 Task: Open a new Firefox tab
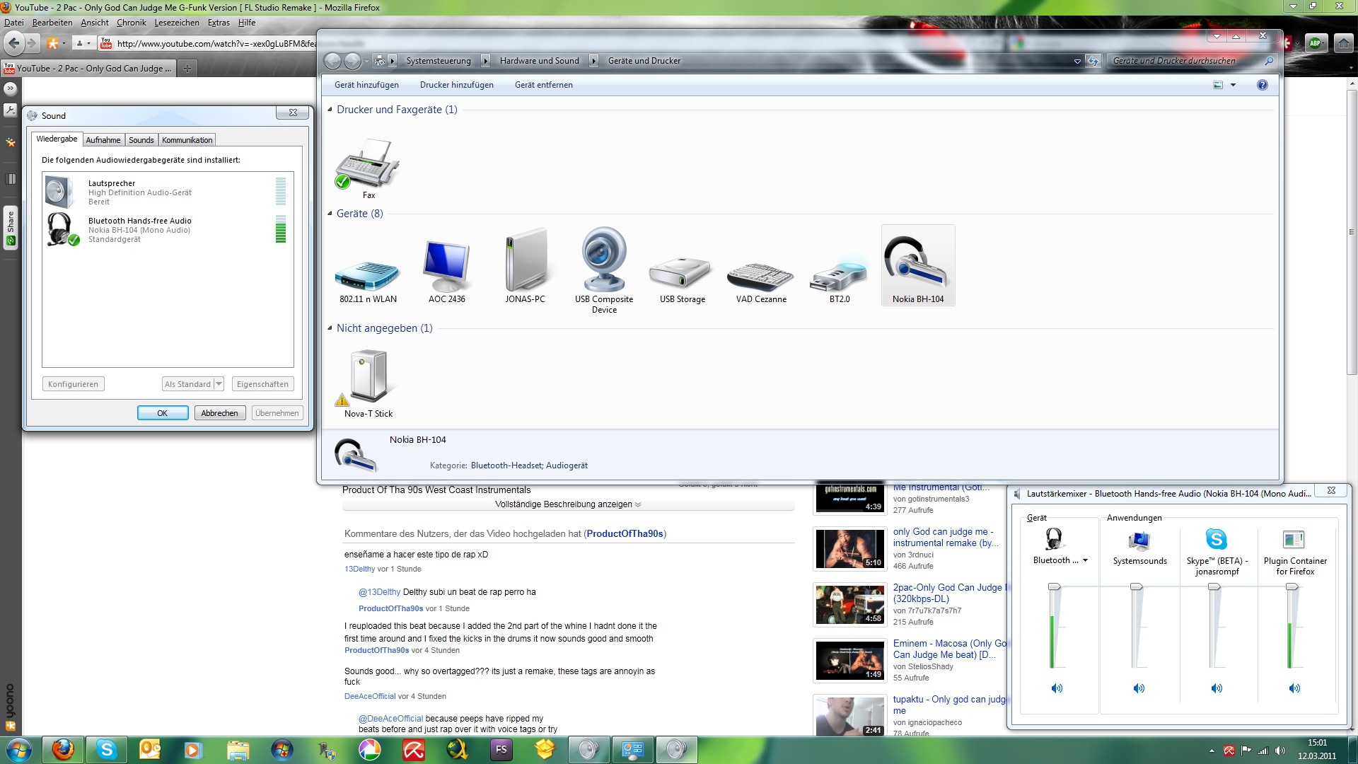(187, 69)
